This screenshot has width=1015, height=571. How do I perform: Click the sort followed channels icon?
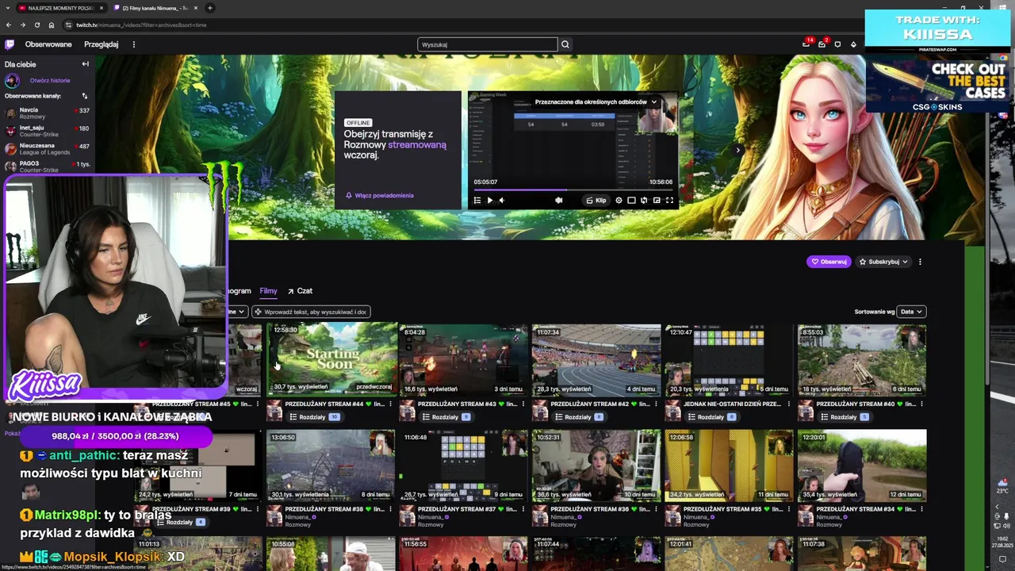pos(85,96)
